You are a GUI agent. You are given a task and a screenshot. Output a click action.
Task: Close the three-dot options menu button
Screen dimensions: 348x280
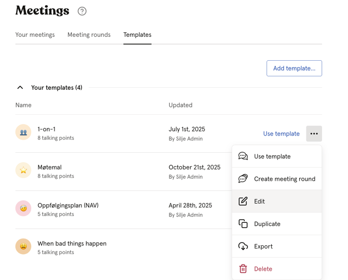coord(314,134)
